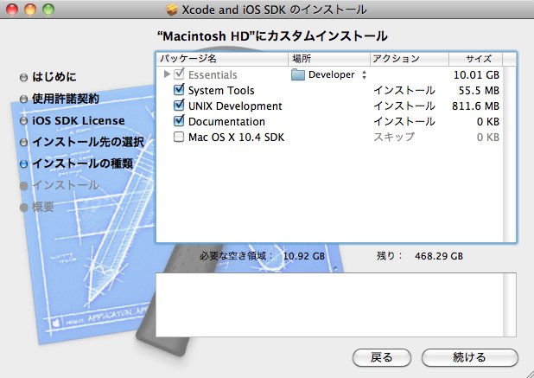Enable the Mac OS X 10.4 SDK checkbox
The width and height of the screenshot is (534, 378).
pos(179,137)
